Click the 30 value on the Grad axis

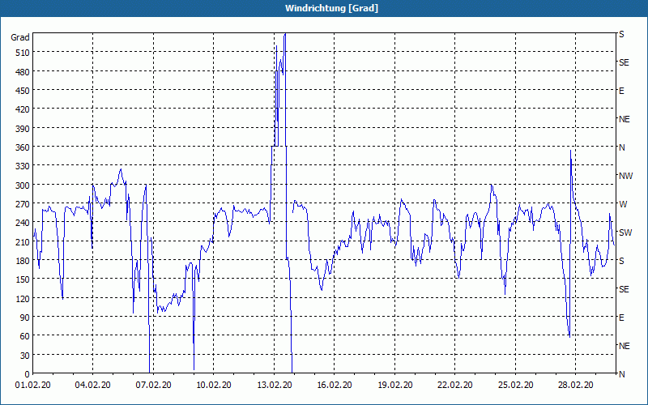click(x=25, y=355)
